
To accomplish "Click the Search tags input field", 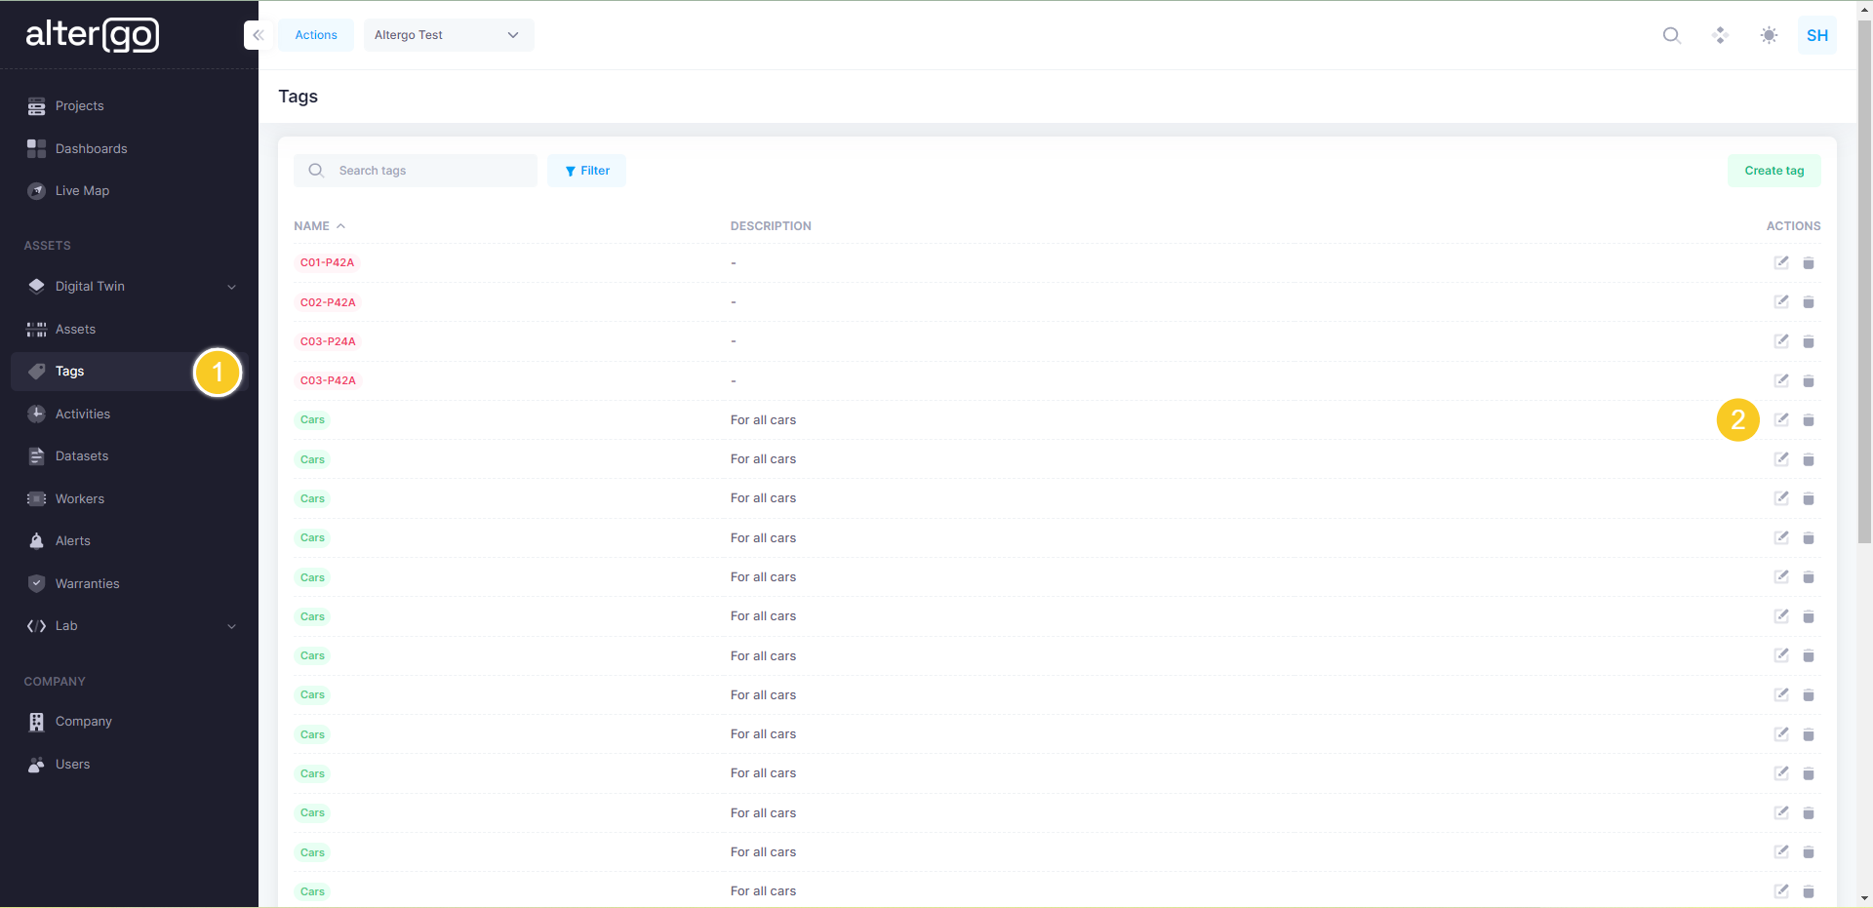I will click(x=429, y=171).
